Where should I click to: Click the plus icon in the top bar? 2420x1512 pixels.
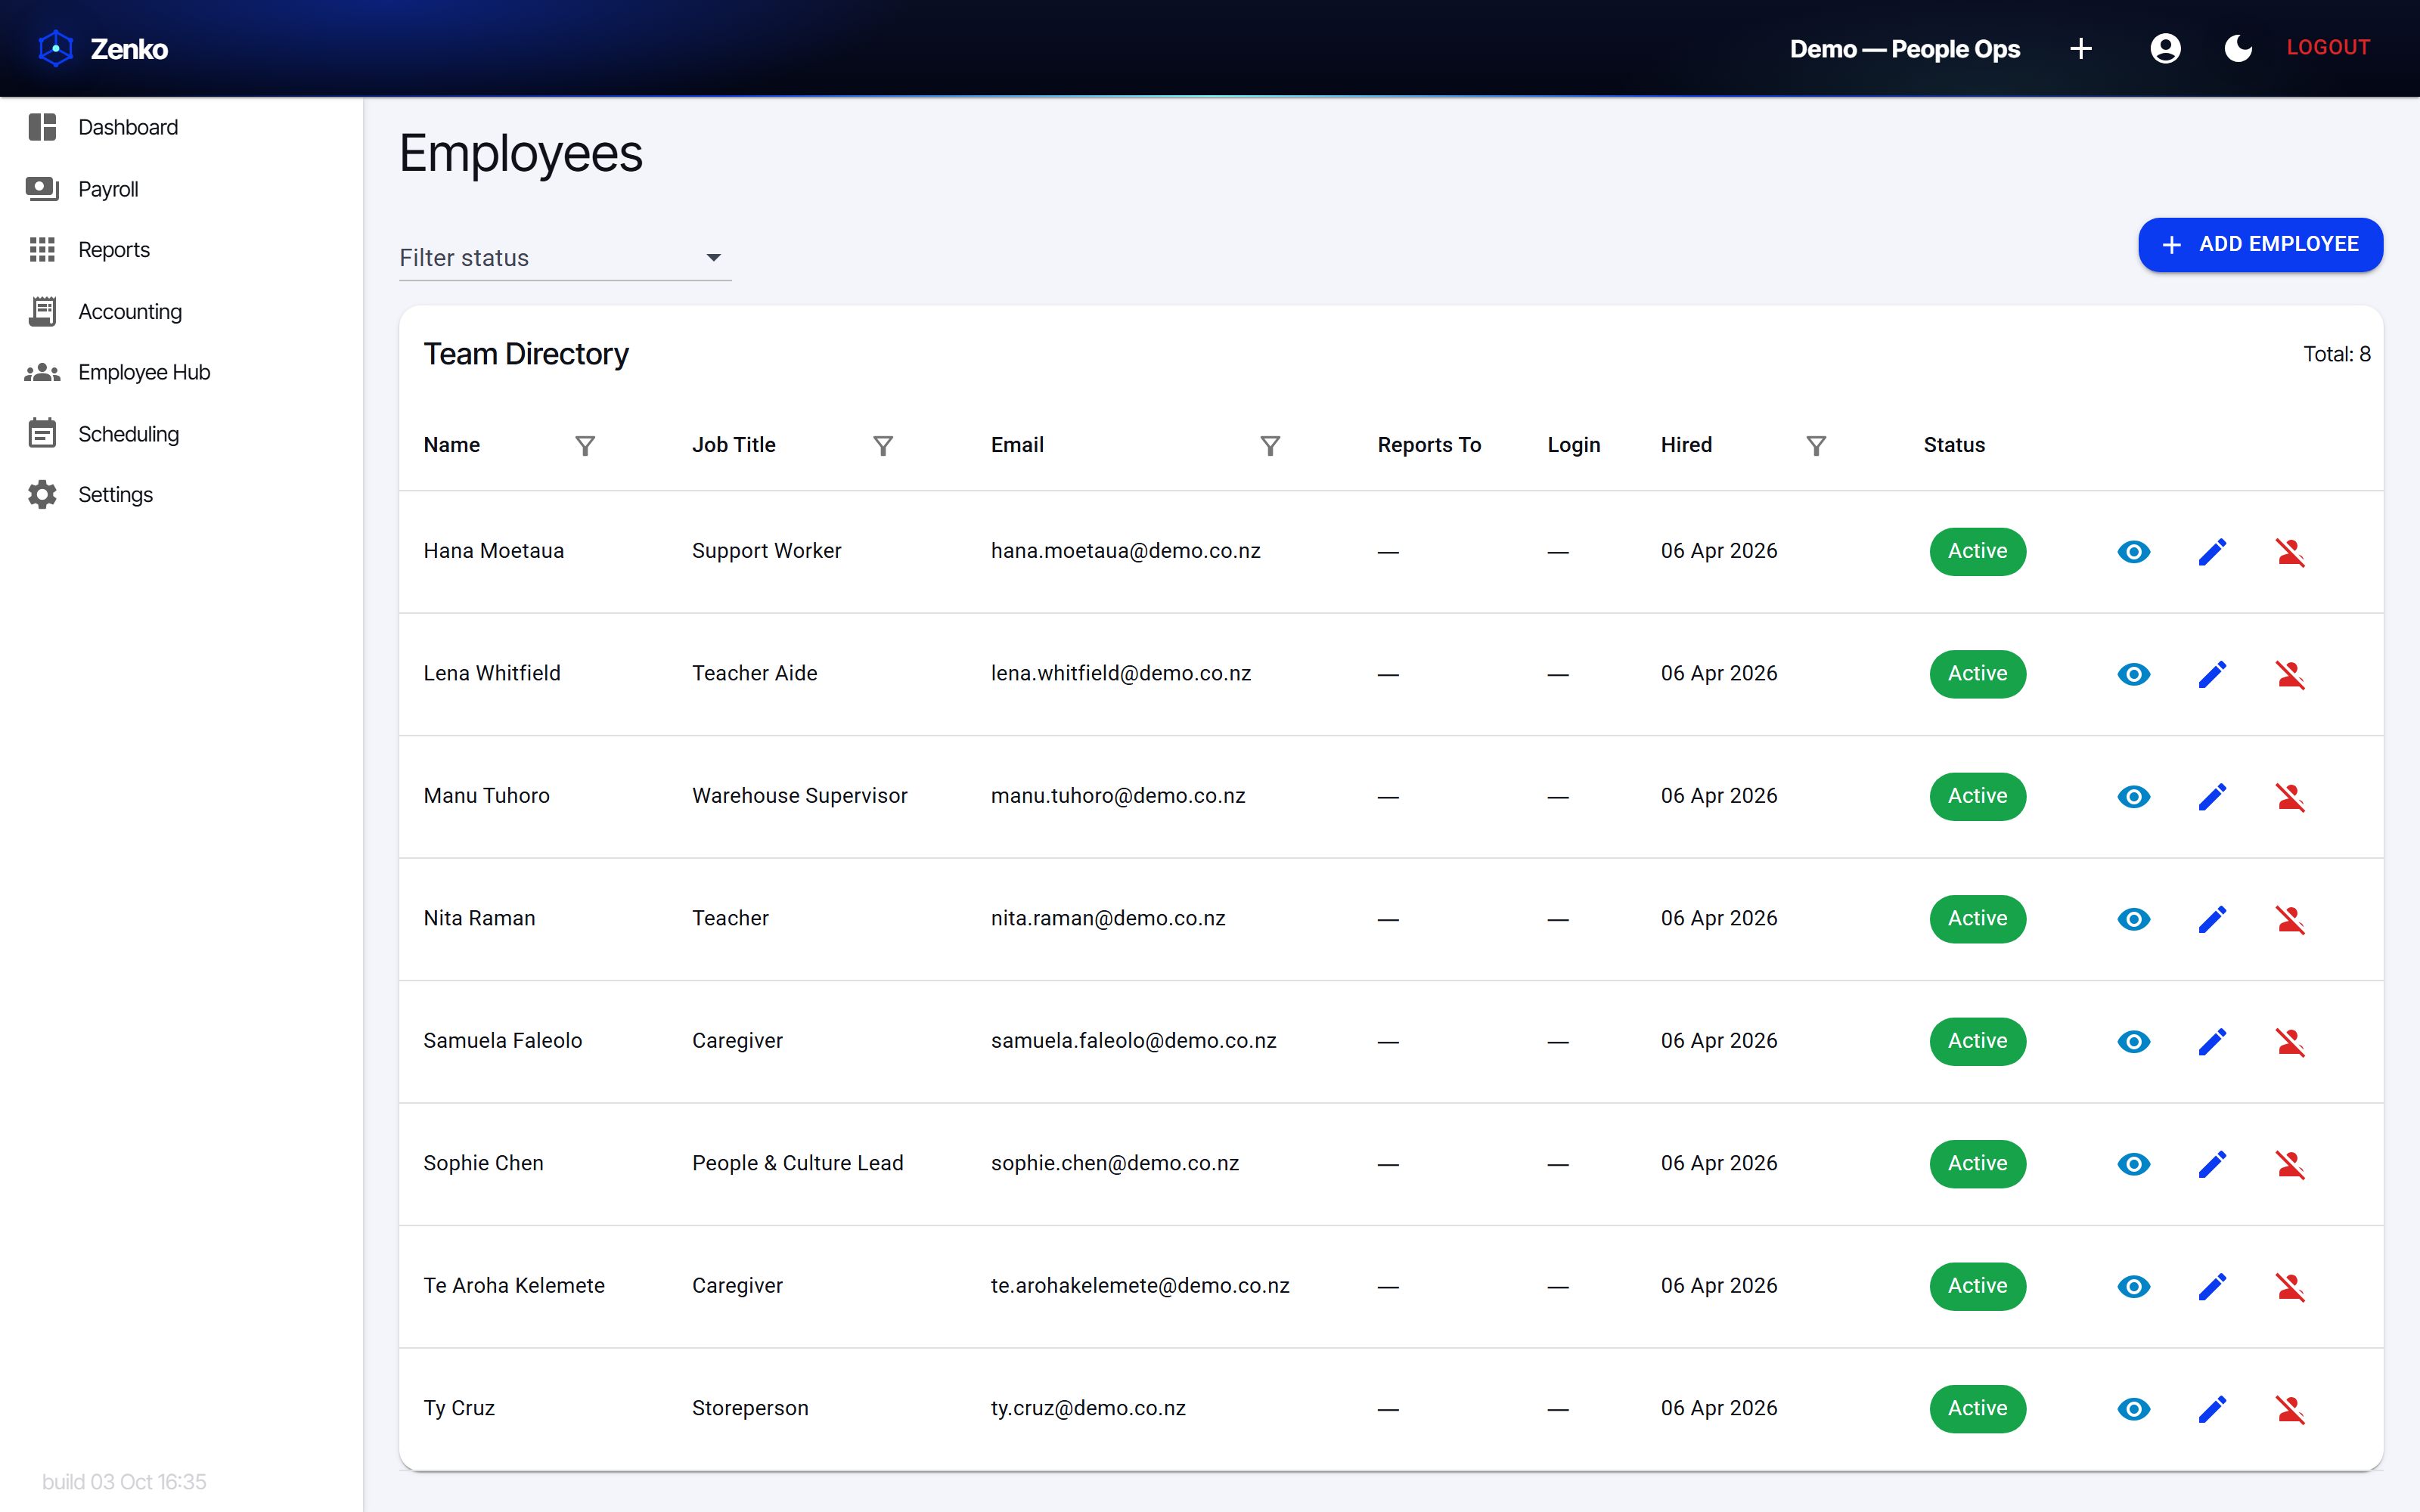(x=2081, y=48)
